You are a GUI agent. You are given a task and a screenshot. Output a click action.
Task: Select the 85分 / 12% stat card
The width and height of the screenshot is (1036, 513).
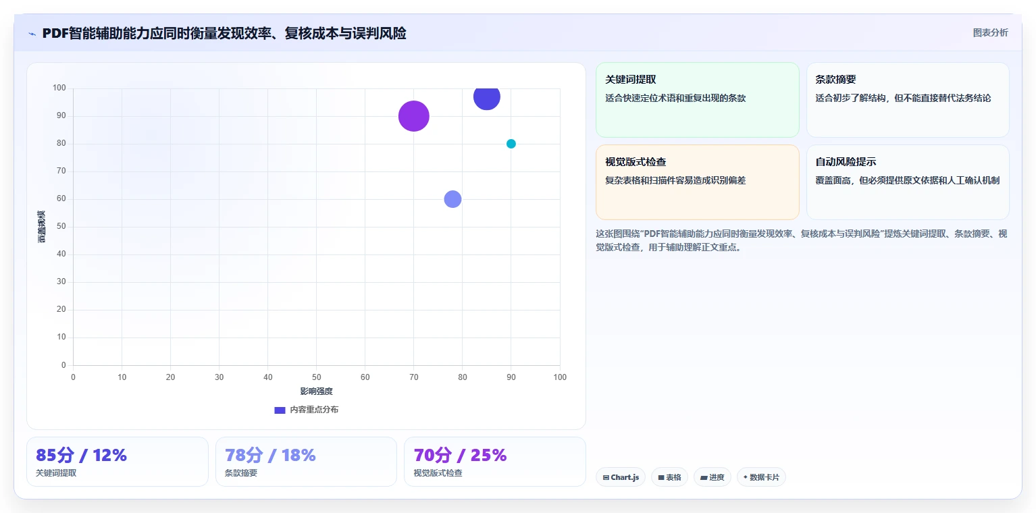pos(118,462)
